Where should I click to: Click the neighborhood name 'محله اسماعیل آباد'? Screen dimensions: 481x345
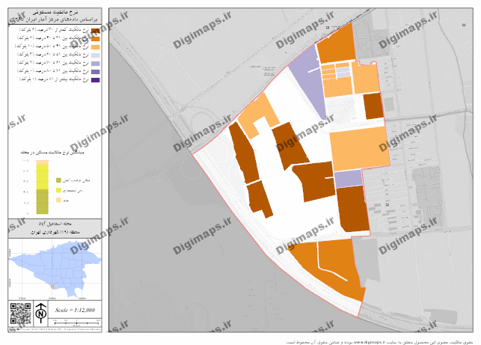click(x=55, y=224)
